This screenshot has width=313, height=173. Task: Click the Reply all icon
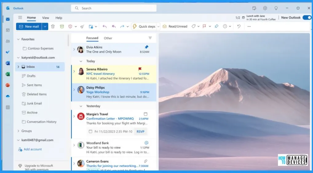point(114,27)
